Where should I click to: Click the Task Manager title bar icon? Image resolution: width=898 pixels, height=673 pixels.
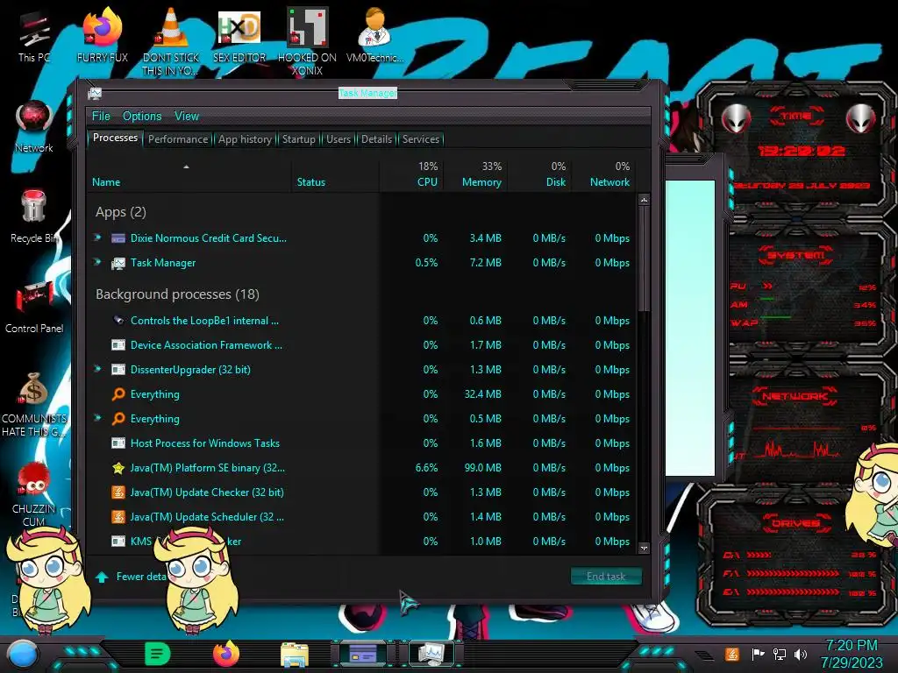click(95, 93)
